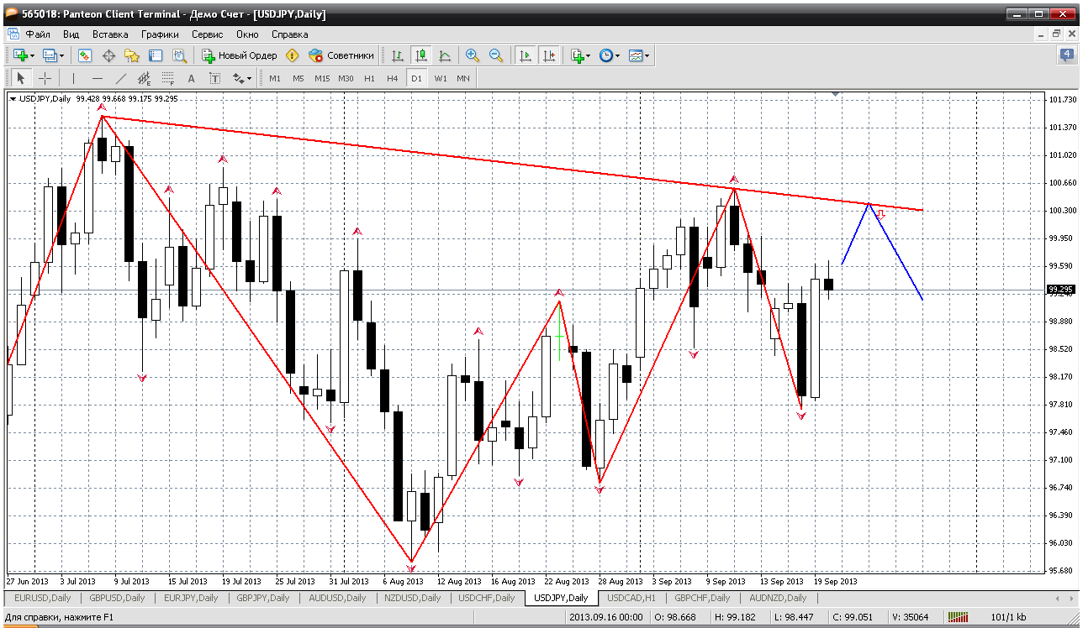1083x628 pixels.
Task: Toggle the Terminal panel icon
Action: pos(156,55)
